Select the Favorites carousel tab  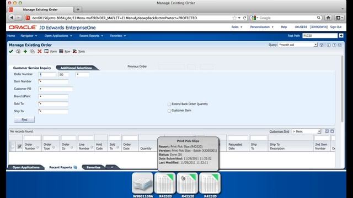(93, 167)
